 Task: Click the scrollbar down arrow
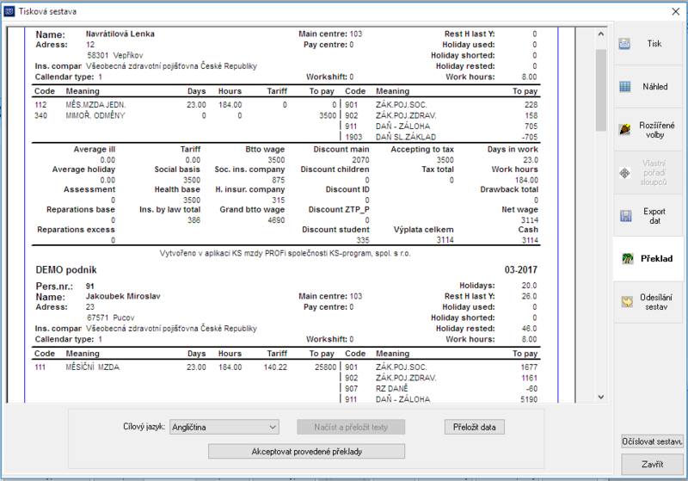pos(600,397)
